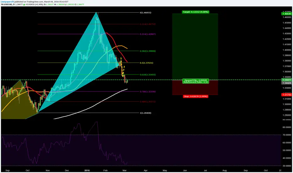Click the 1.37000 price axis label
The height and width of the screenshot is (173, 293).
287,66
